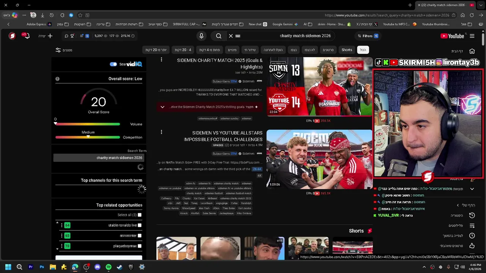Open the playlists icon in sidebar
The image size is (486, 273).
tap(472, 226)
